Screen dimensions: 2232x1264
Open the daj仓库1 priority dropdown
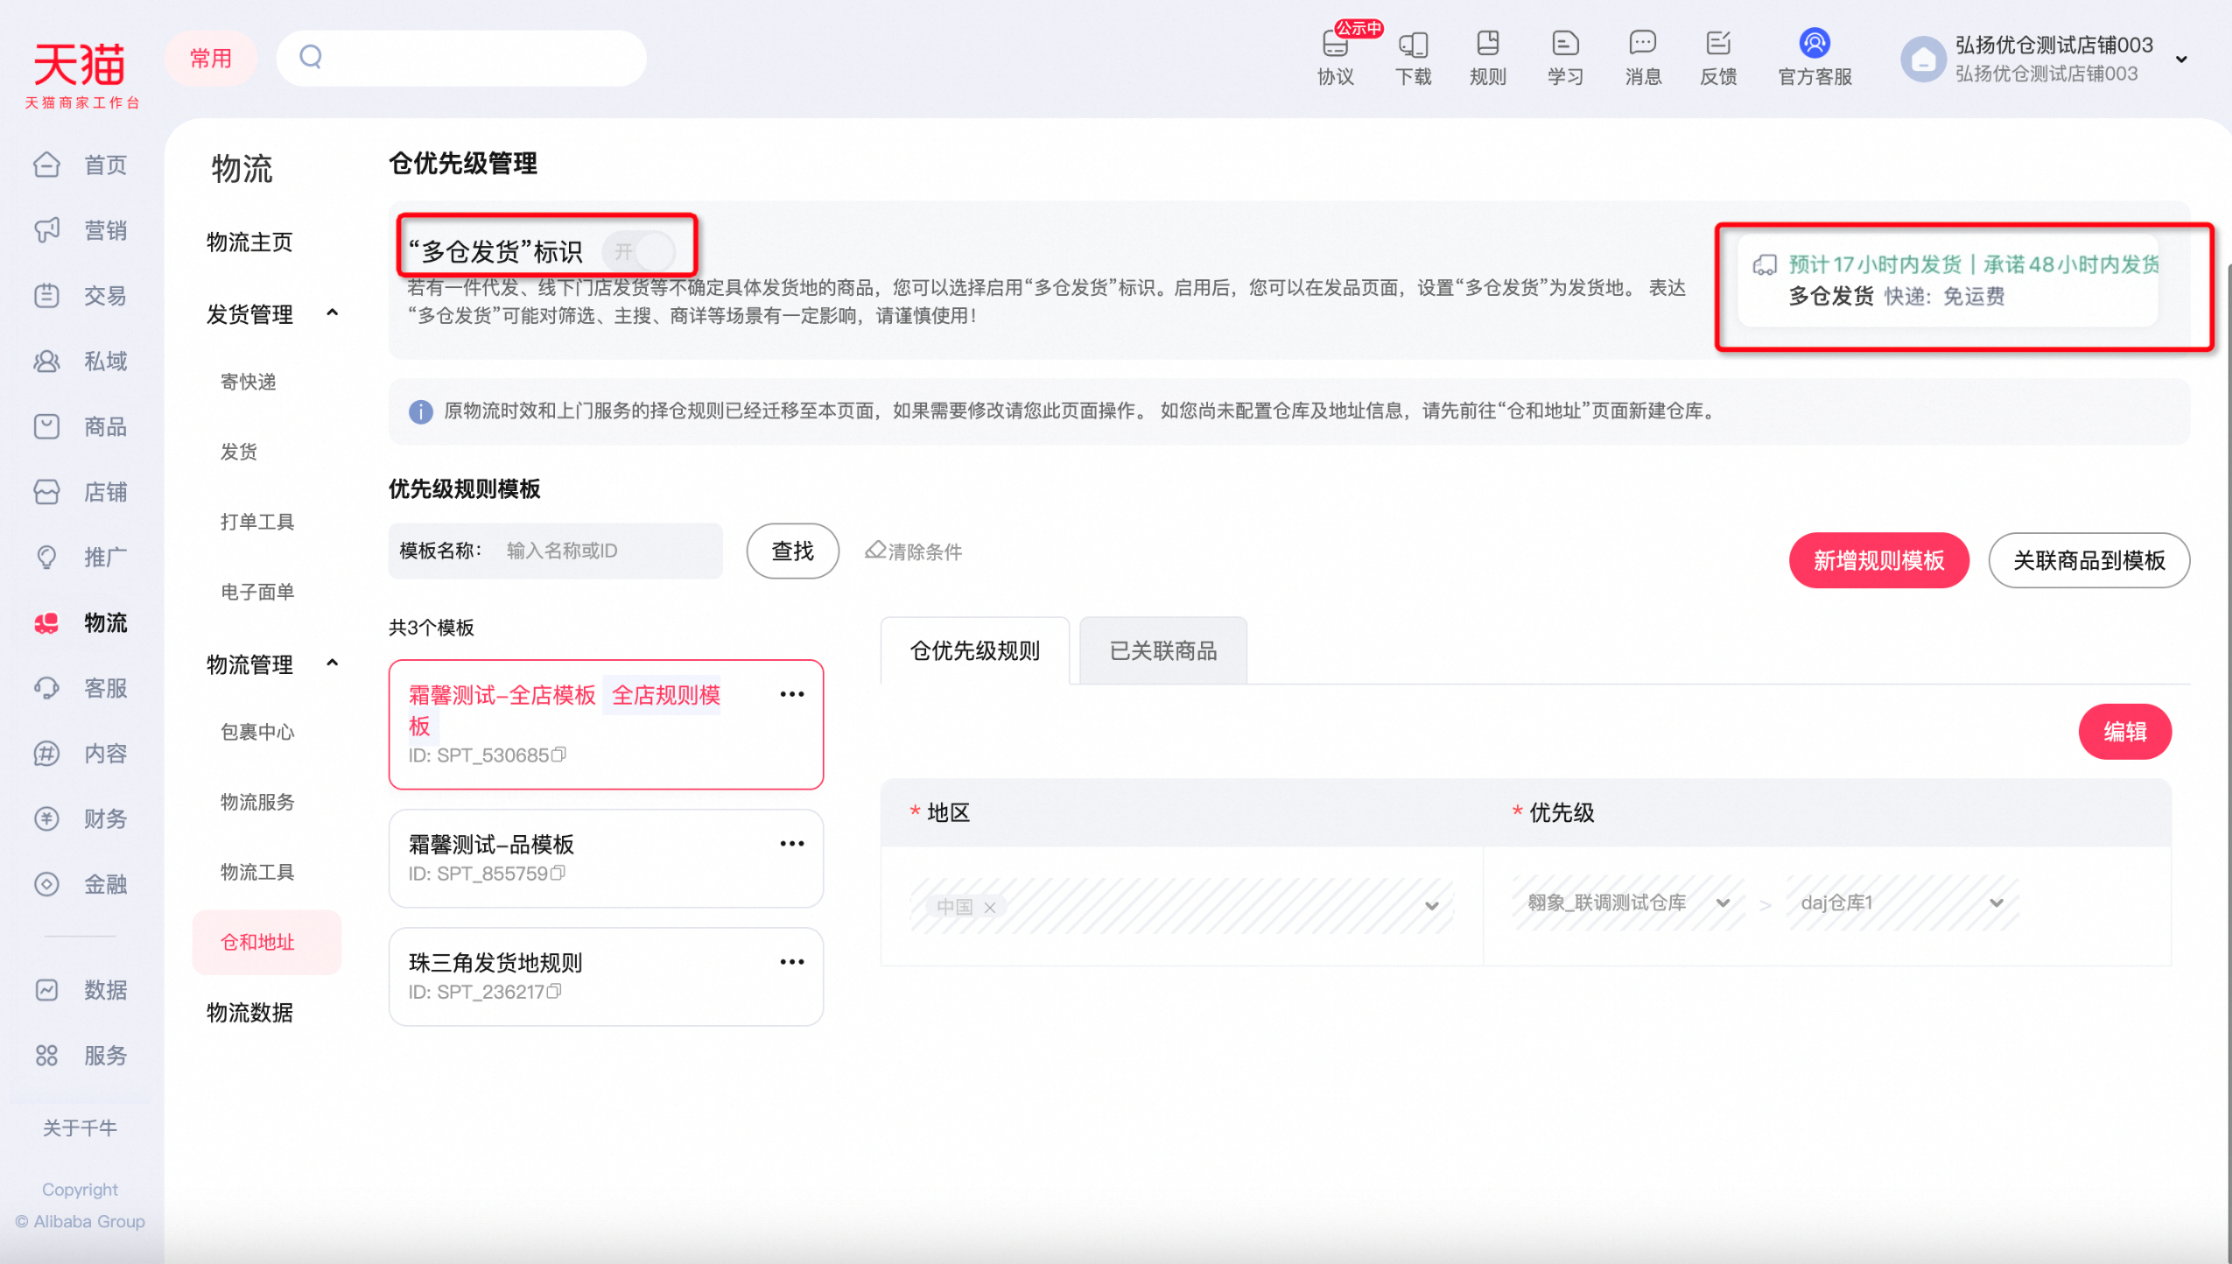click(1902, 903)
